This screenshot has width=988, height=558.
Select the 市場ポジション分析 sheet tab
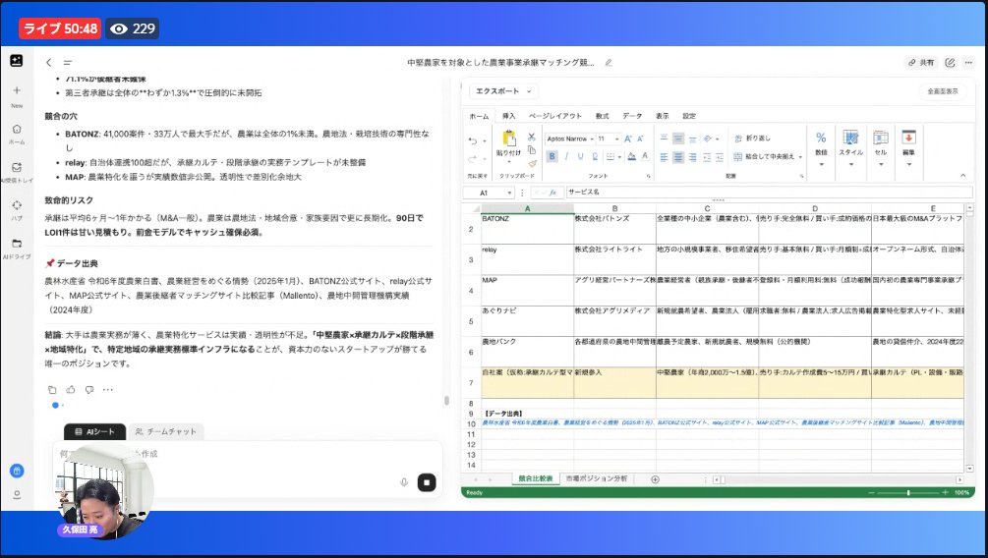point(596,478)
